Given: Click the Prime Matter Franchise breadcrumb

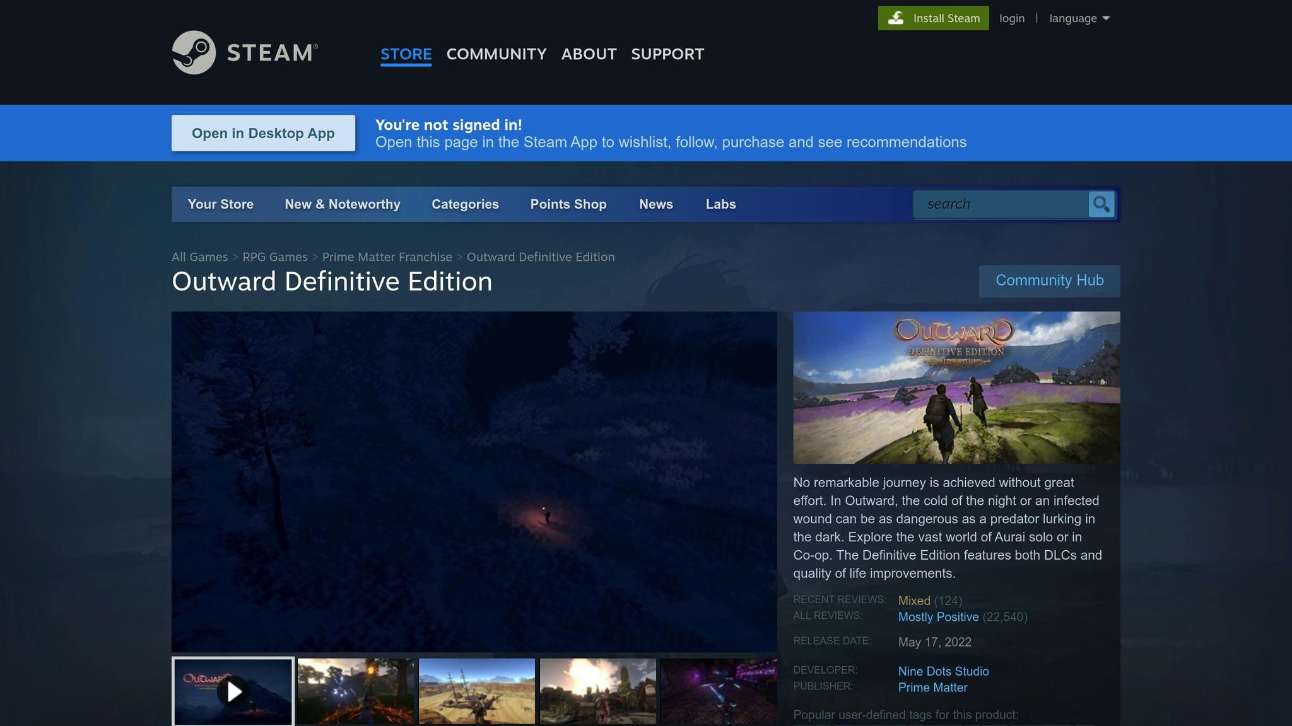Looking at the screenshot, I should 387,257.
